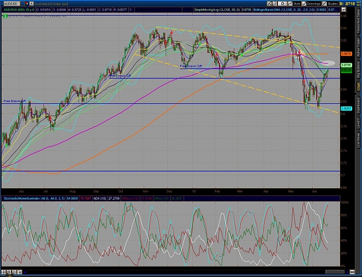Open the Times And Sales side tab
This screenshot has height=277, width=362.
(359, 21)
